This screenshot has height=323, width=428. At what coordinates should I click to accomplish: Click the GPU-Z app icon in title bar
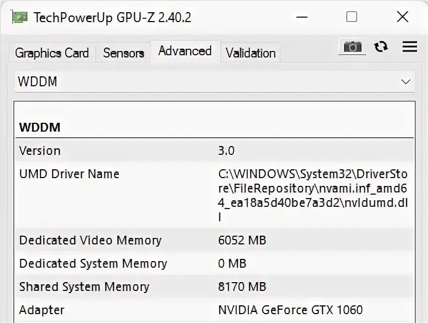click(x=19, y=17)
